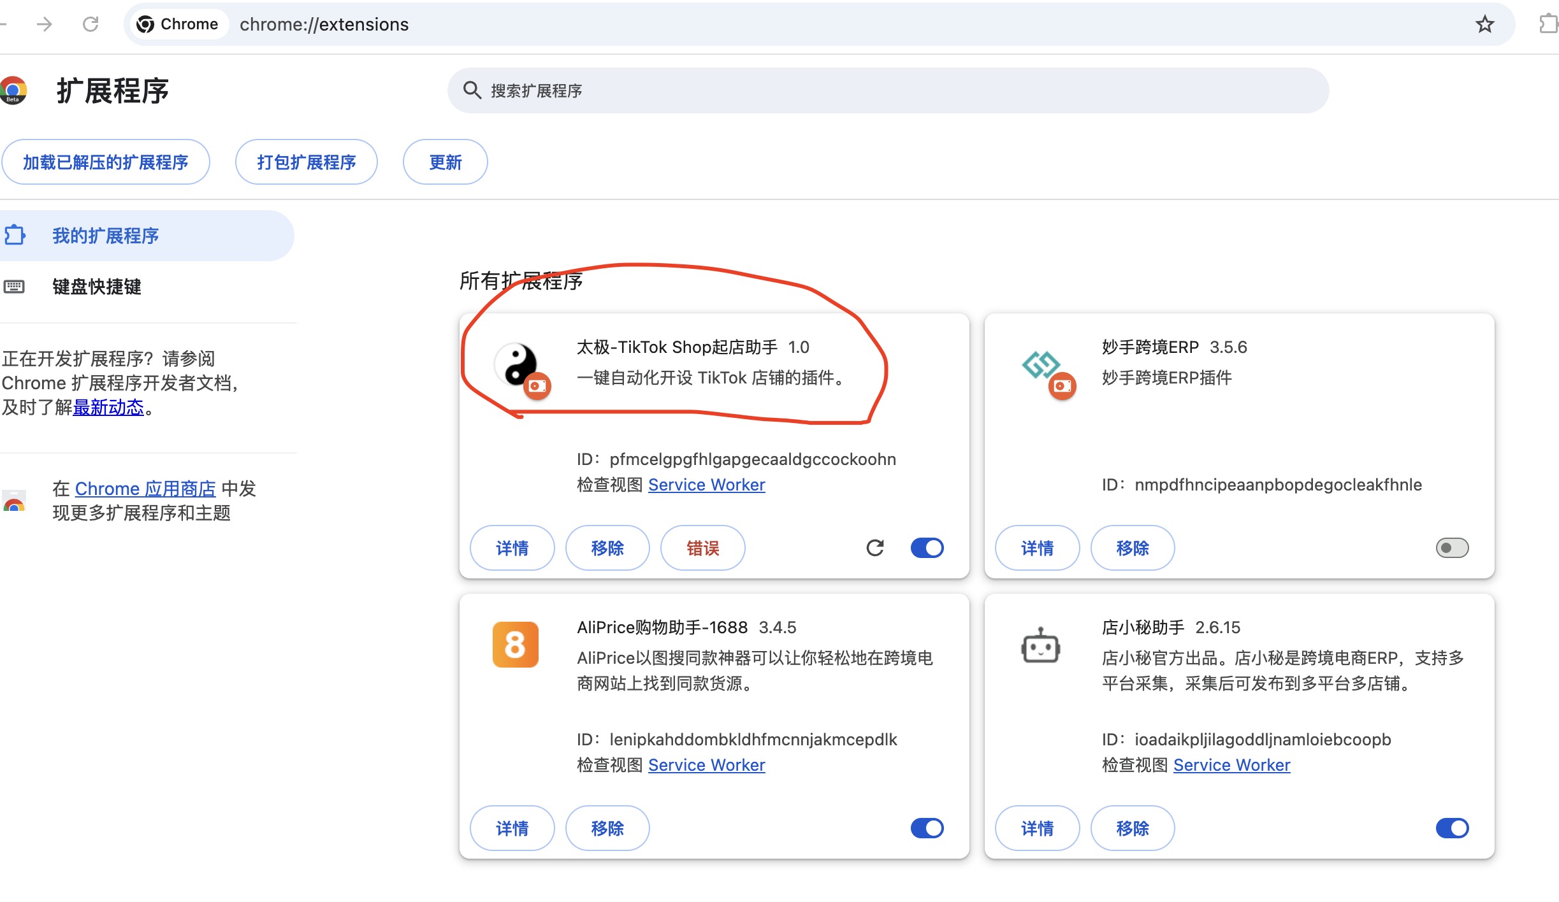Image resolution: width=1559 pixels, height=902 pixels.
Task: Reload the 太极-TikTok extension with refresh icon
Action: point(875,548)
